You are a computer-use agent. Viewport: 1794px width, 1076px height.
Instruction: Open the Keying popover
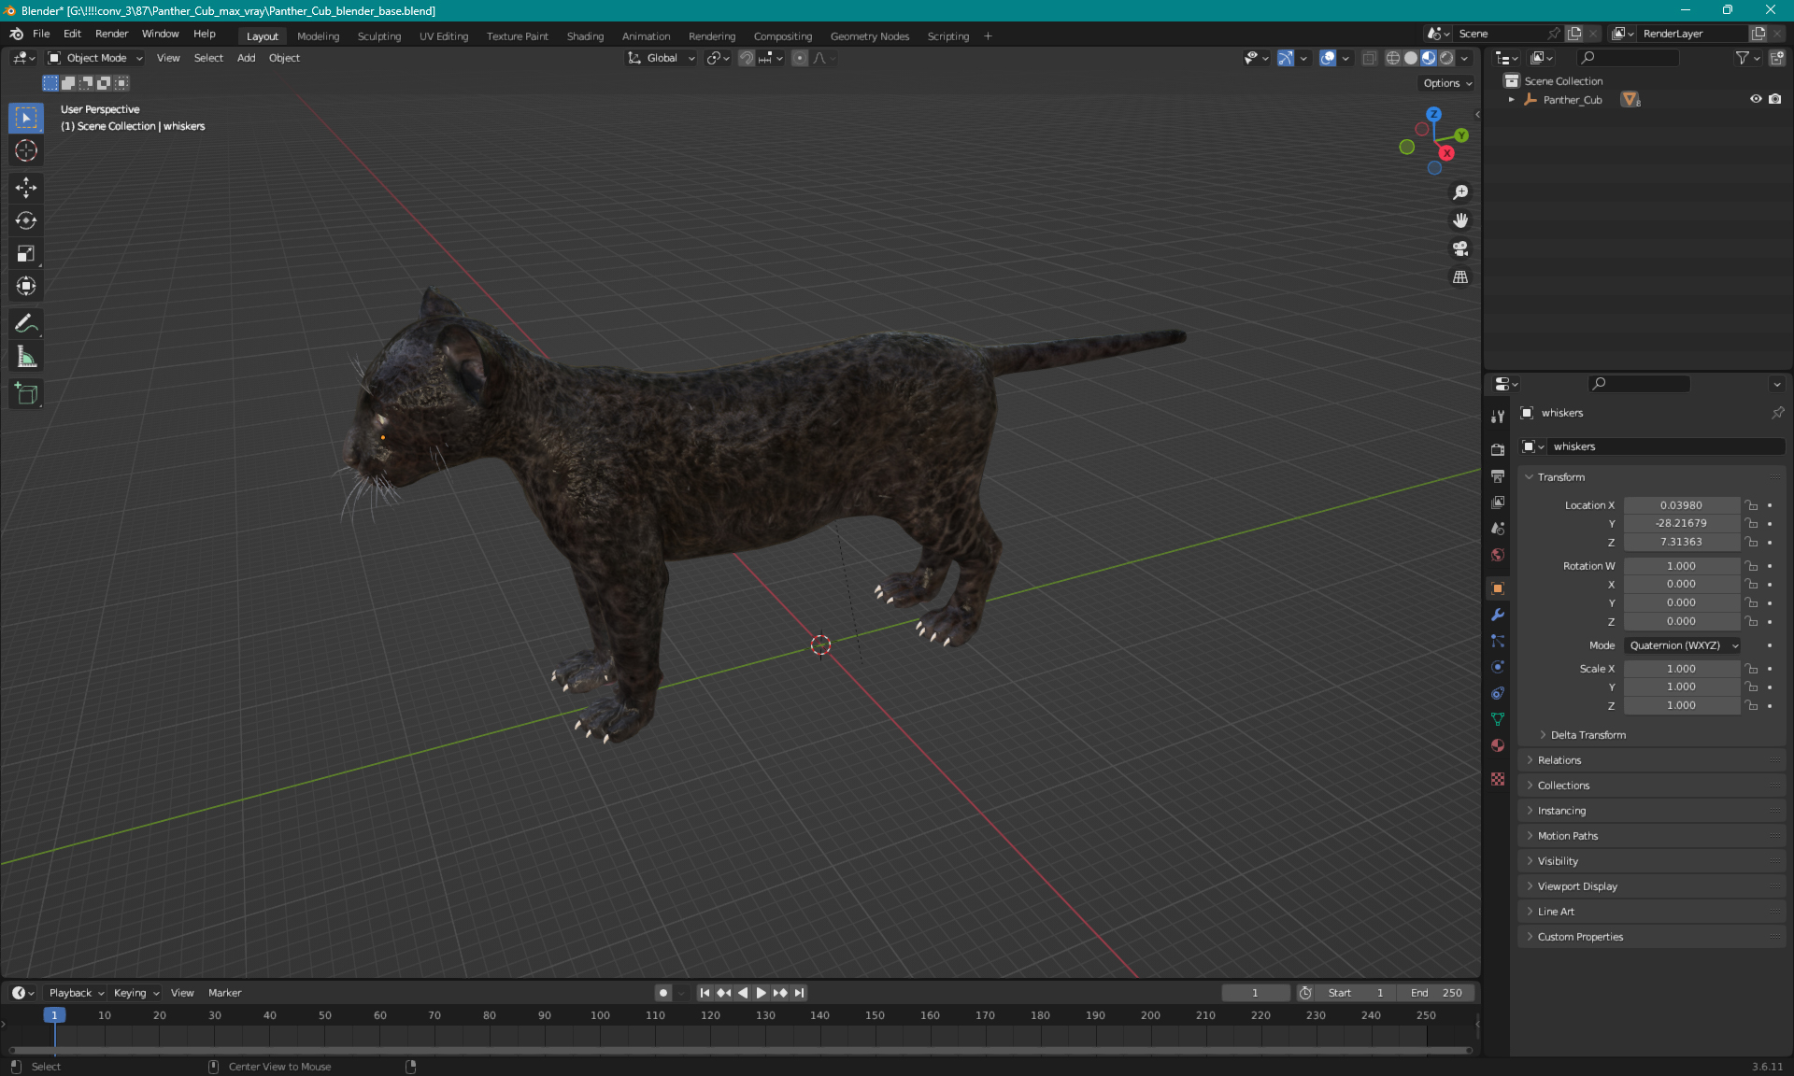(x=135, y=993)
